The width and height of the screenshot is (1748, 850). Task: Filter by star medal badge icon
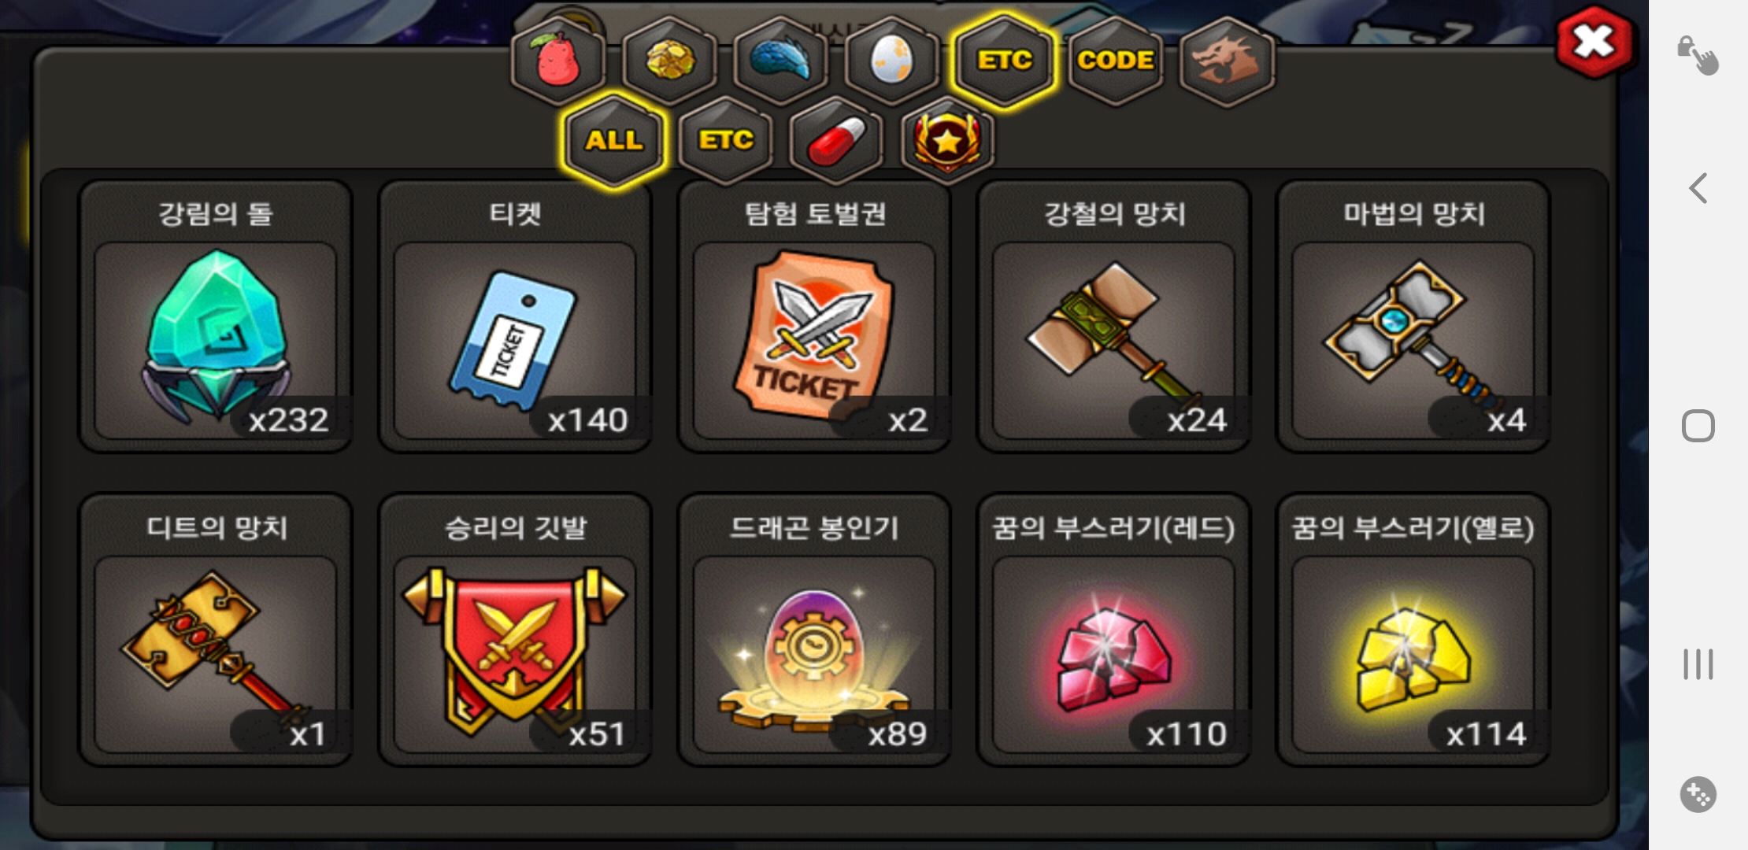coord(947,141)
